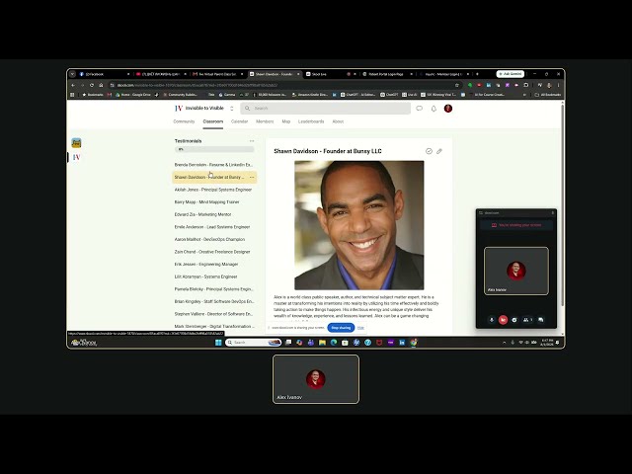
Task: Open the Testimonials three-dot options
Action: point(252,141)
